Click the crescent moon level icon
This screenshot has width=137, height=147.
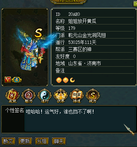coord(72,80)
